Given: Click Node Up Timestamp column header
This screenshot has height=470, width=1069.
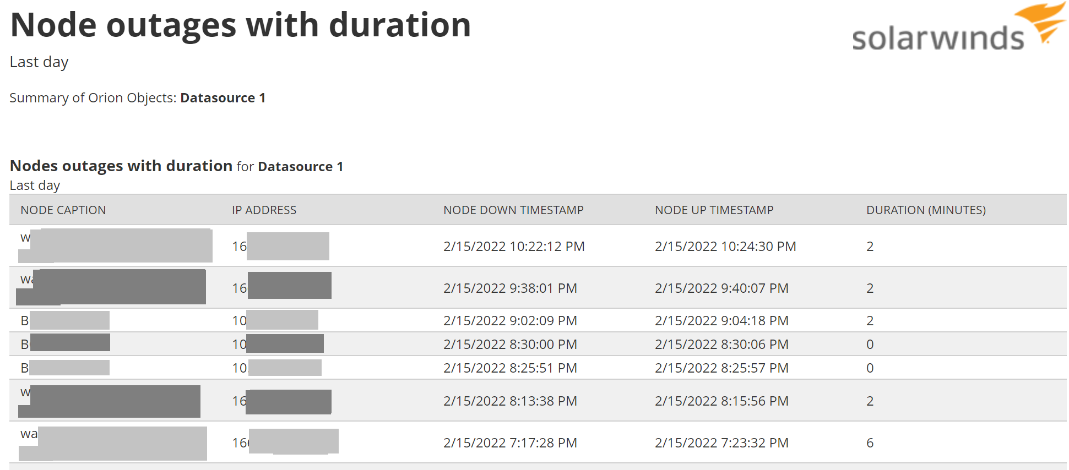Looking at the screenshot, I should point(714,210).
